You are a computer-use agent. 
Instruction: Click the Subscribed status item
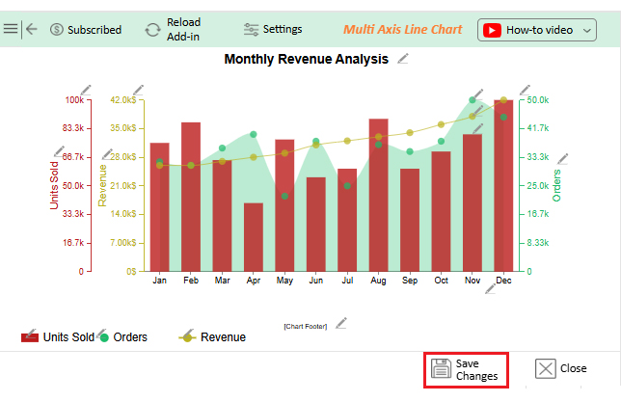tap(86, 29)
